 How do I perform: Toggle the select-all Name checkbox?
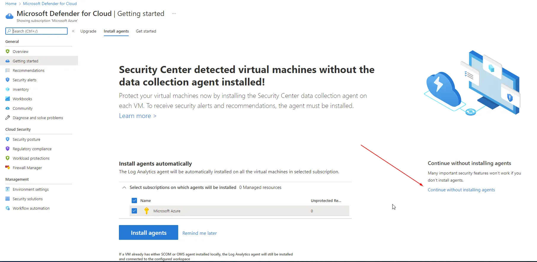point(134,200)
